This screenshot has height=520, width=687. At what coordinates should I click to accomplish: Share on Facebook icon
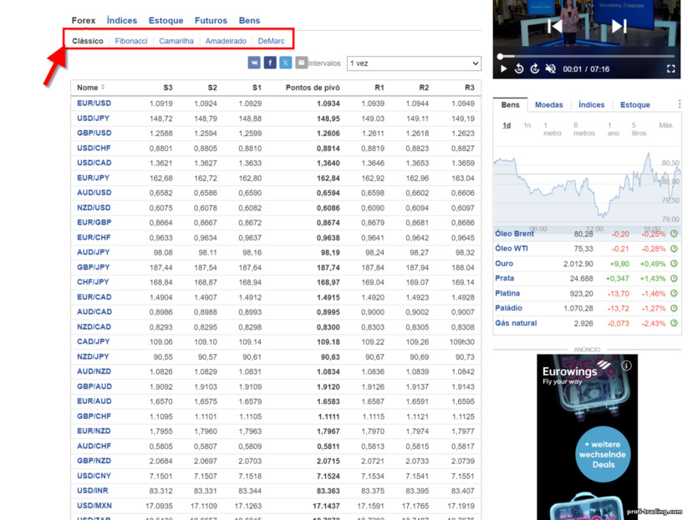click(270, 63)
